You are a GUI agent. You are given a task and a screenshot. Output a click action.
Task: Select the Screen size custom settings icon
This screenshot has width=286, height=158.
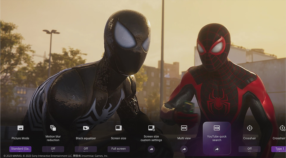coord(151,128)
